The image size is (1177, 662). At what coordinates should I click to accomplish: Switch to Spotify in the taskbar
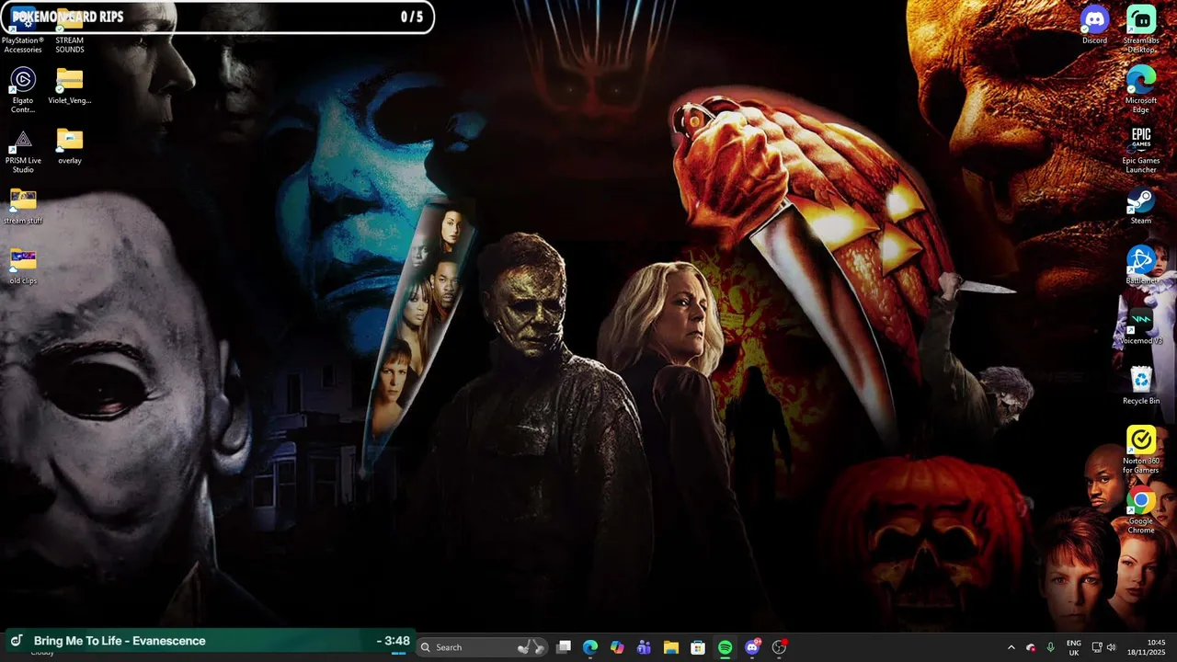[x=725, y=647]
